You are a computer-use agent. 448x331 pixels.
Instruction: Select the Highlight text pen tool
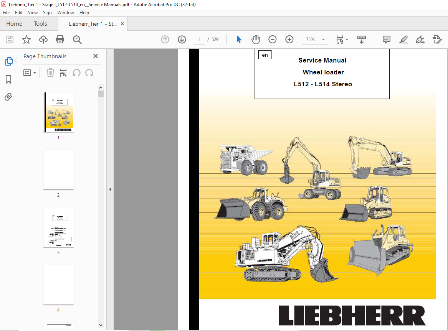tap(403, 40)
